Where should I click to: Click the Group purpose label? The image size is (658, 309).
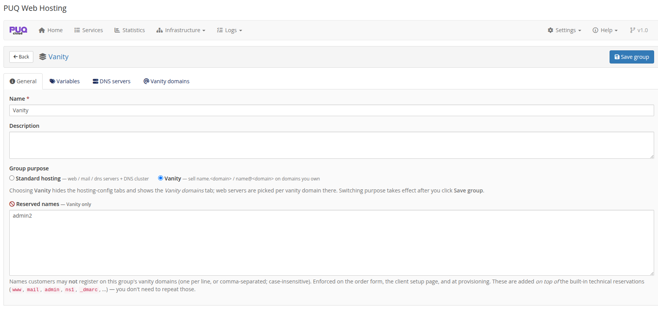pyautogui.click(x=29, y=168)
